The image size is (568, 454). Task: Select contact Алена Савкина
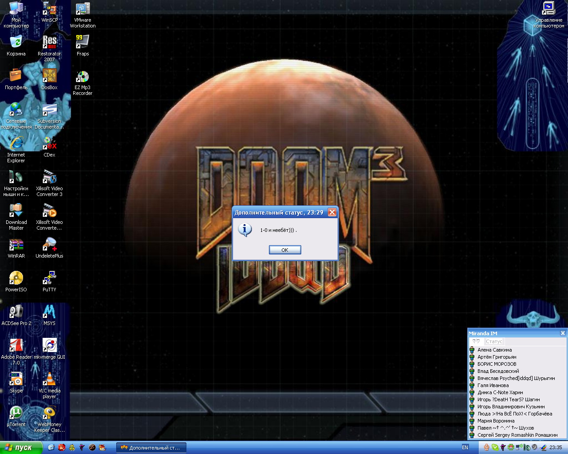click(x=494, y=350)
